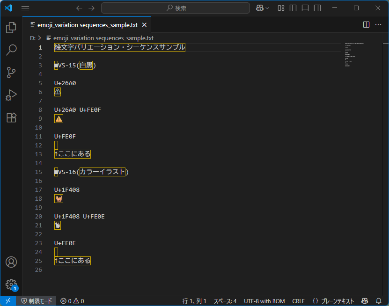Select the emoji_variation sequences_sample.txt tab
This screenshot has height=306, width=389.
pos(87,25)
